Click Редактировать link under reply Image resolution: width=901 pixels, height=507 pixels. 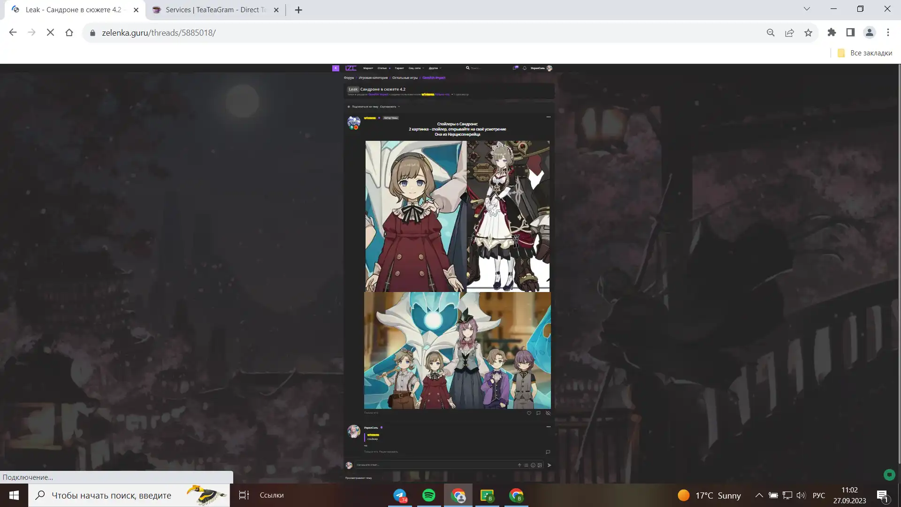point(389,452)
